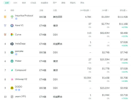The width and height of the screenshot is (131, 100).
Task: Open the Curve project link
Action: tap(18, 34)
